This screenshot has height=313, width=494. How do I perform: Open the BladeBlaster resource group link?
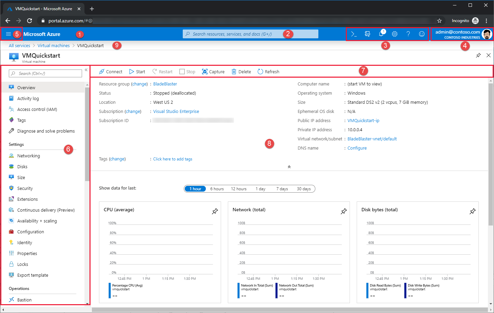pos(165,84)
